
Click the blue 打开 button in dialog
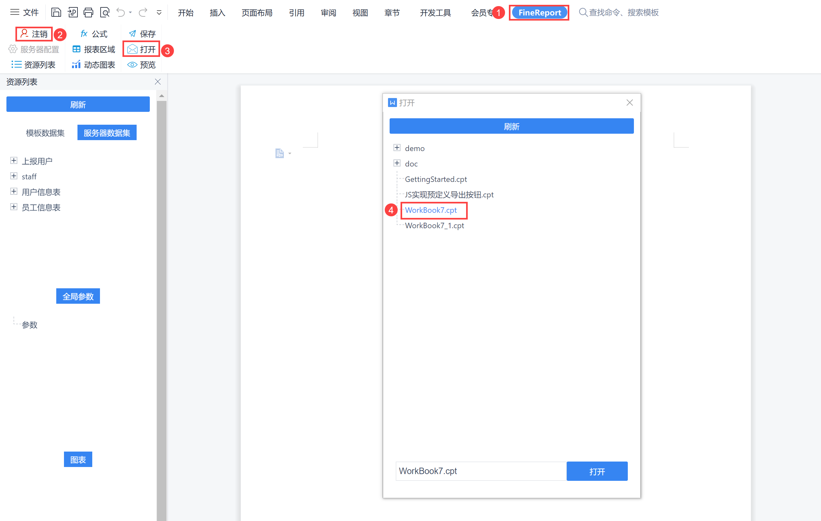tap(597, 471)
